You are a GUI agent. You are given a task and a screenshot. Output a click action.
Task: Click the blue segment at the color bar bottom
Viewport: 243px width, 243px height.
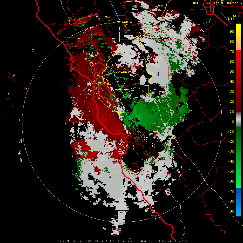(238, 202)
